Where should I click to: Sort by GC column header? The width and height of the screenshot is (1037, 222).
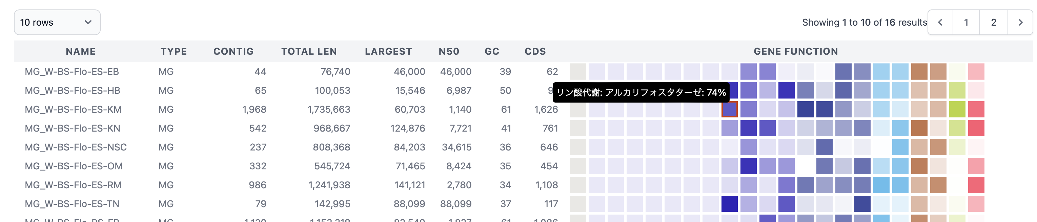491,51
